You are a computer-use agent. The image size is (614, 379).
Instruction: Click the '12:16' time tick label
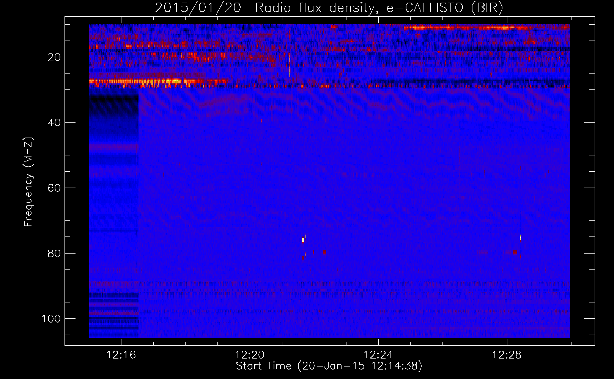click(x=121, y=355)
